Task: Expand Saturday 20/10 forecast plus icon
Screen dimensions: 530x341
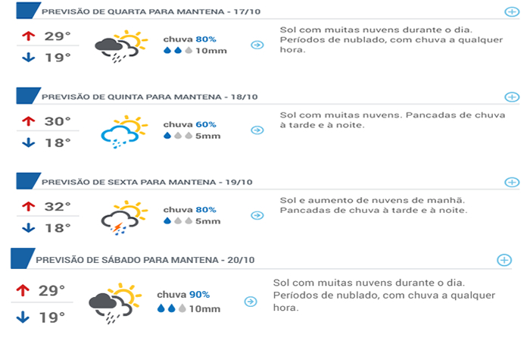Action: tap(504, 260)
